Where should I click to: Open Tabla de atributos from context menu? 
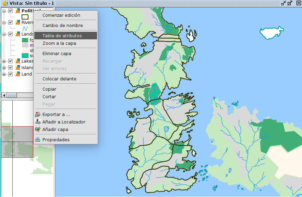62,36
